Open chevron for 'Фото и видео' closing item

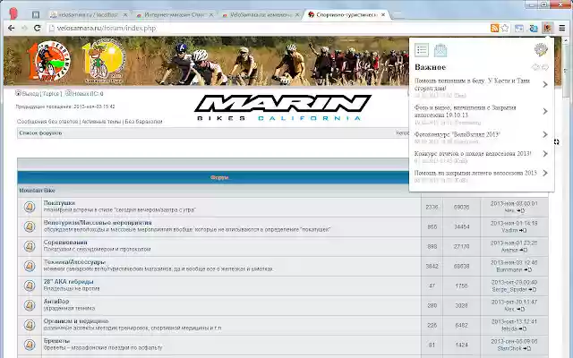coord(545,111)
